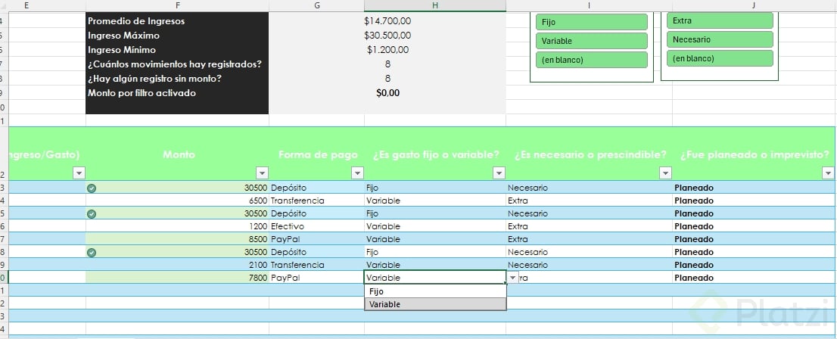Select Planeado in the 1200 Efectivo row
This screenshot has width=837, height=339.
[754, 226]
